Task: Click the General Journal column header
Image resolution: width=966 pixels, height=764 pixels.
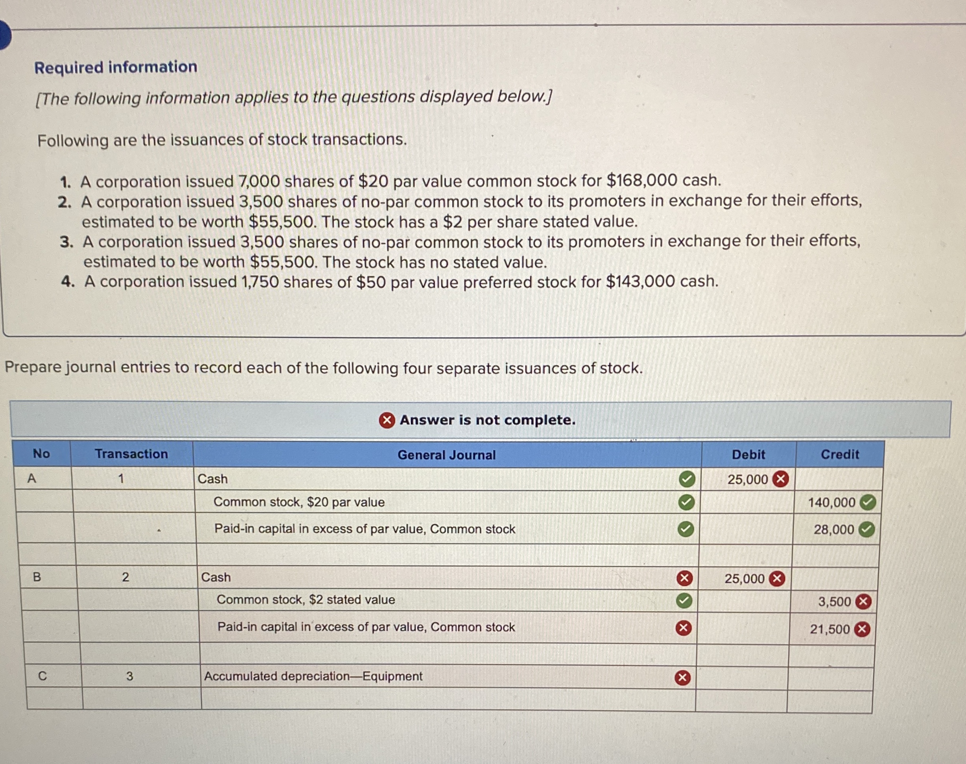Action: coord(446,455)
